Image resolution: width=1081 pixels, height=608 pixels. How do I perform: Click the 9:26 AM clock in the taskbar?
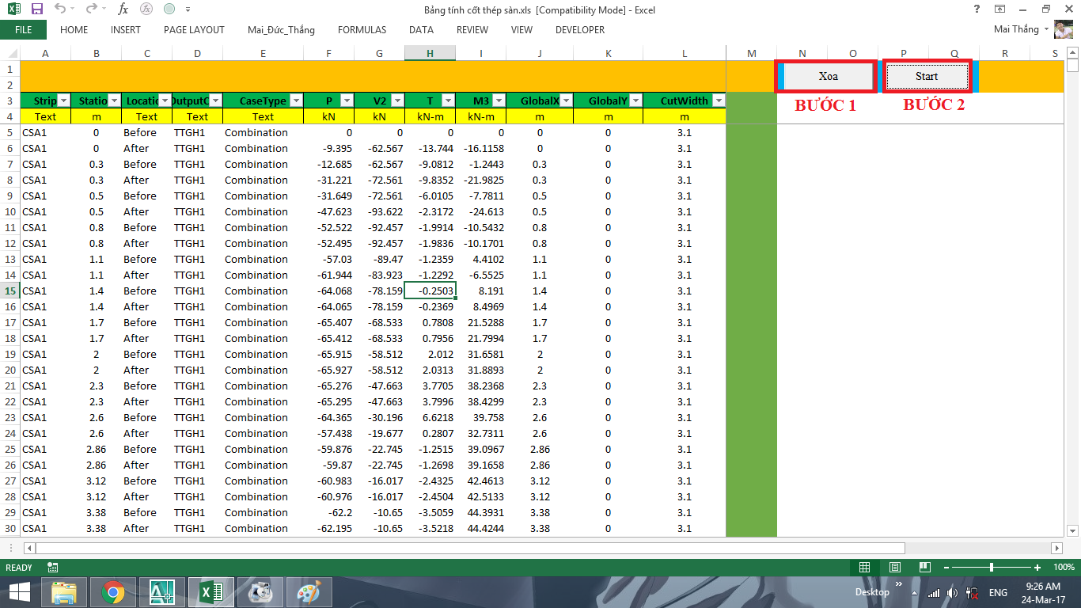(x=1042, y=587)
